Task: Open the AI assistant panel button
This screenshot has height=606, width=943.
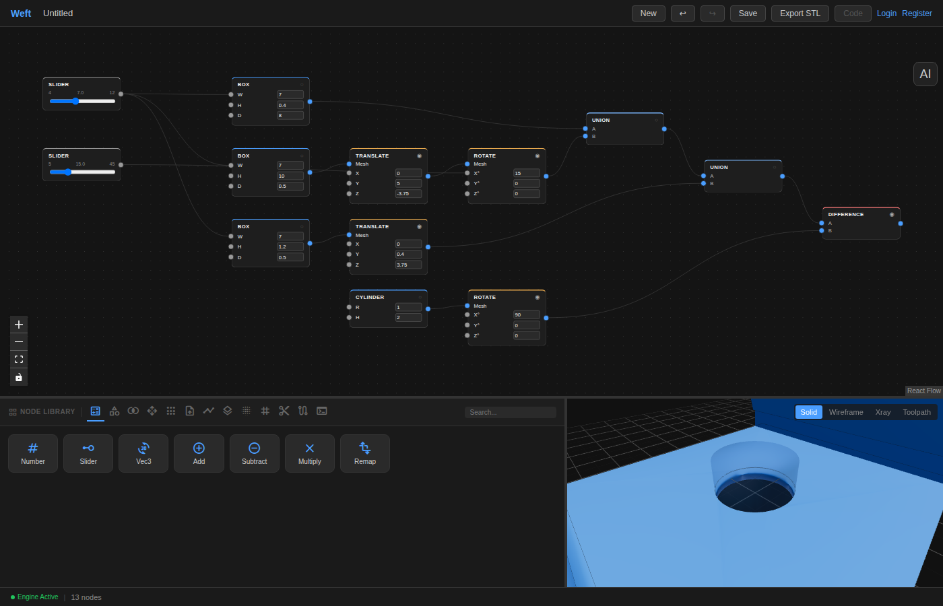Action: pyautogui.click(x=925, y=74)
